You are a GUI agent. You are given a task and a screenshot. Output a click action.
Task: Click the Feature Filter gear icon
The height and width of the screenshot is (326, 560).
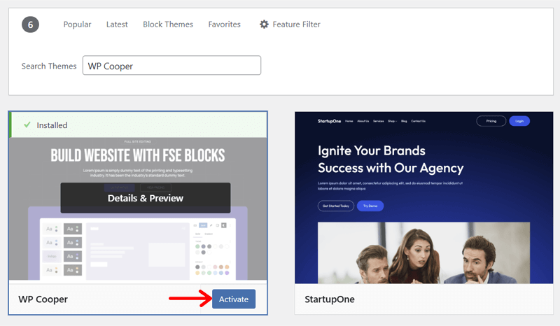tap(264, 24)
